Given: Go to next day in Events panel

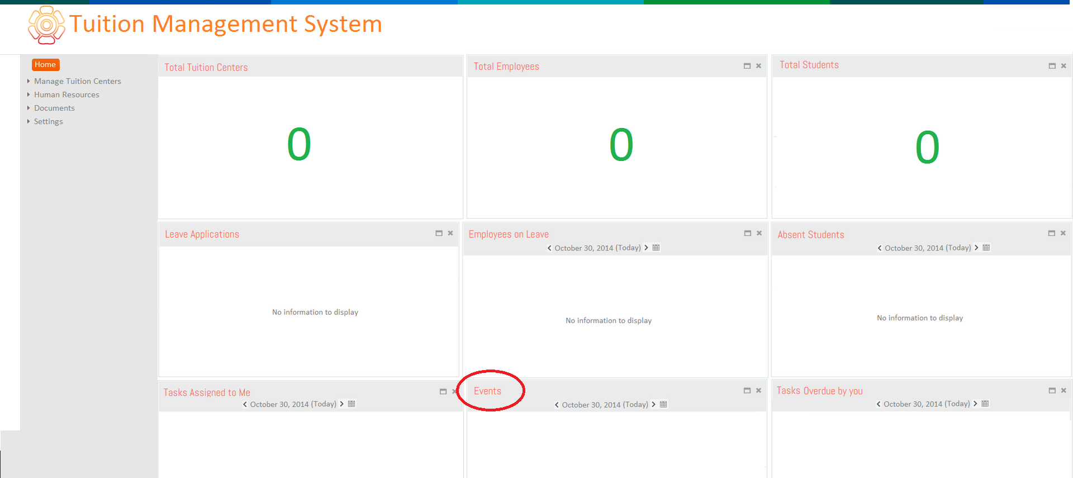Looking at the screenshot, I should click(654, 404).
